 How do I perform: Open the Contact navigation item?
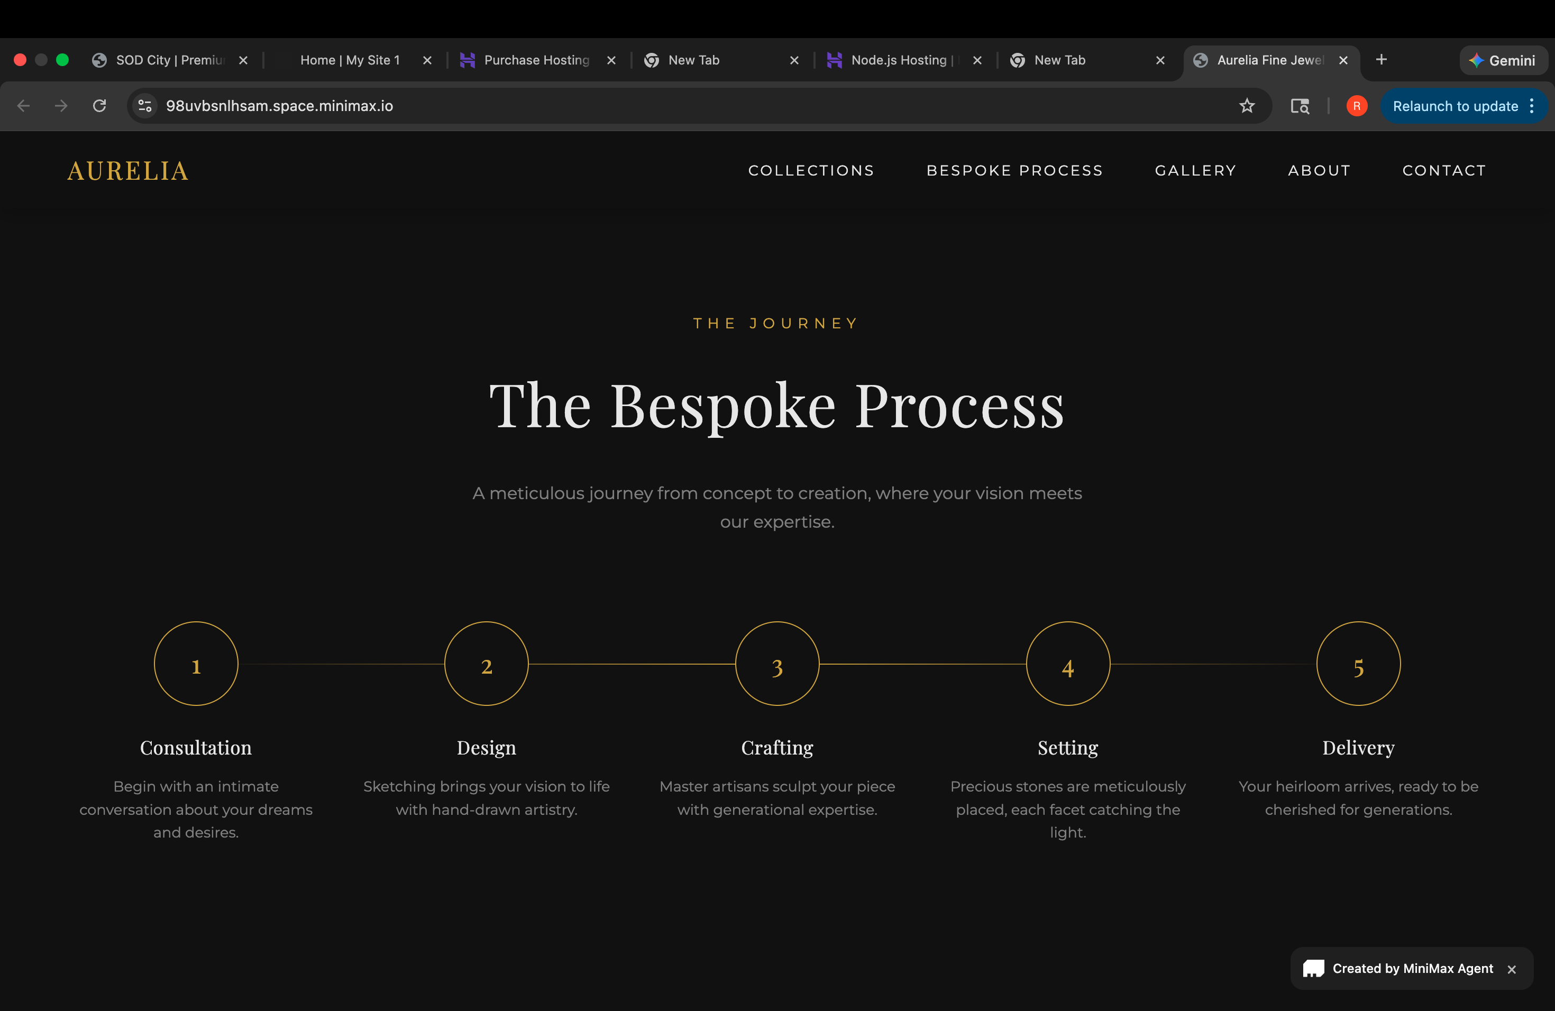(x=1444, y=170)
